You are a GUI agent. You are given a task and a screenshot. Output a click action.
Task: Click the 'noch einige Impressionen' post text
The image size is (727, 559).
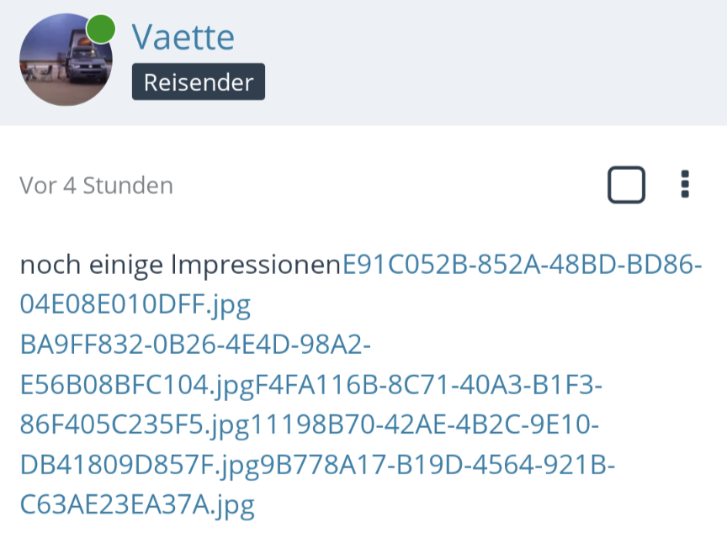(178, 265)
